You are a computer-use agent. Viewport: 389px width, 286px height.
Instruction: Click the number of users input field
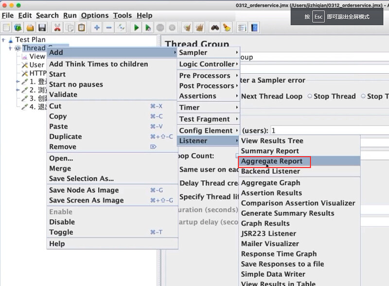coord(330,130)
